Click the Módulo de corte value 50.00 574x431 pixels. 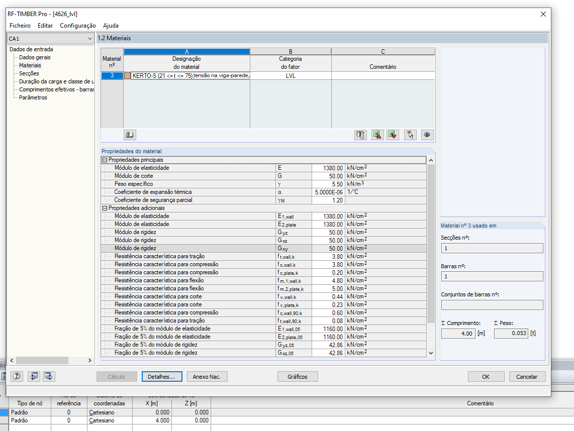tap(328, 176)
